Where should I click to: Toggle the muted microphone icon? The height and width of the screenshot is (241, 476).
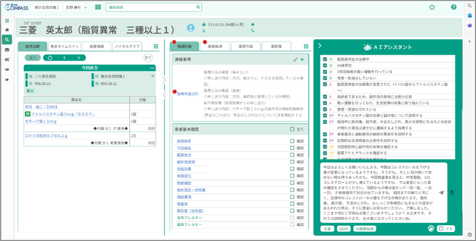click(452, 193)
